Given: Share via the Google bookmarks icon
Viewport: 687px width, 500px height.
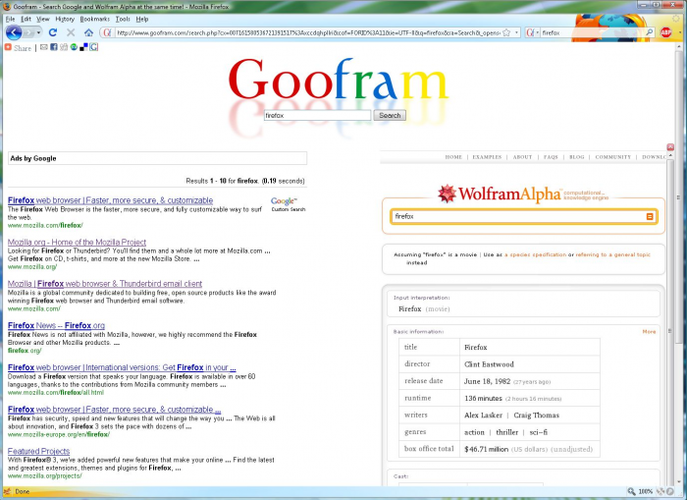Looking at the screenshot, I should coord(94,47).
